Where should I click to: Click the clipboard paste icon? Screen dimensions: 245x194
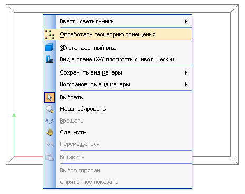click(50, 157)
